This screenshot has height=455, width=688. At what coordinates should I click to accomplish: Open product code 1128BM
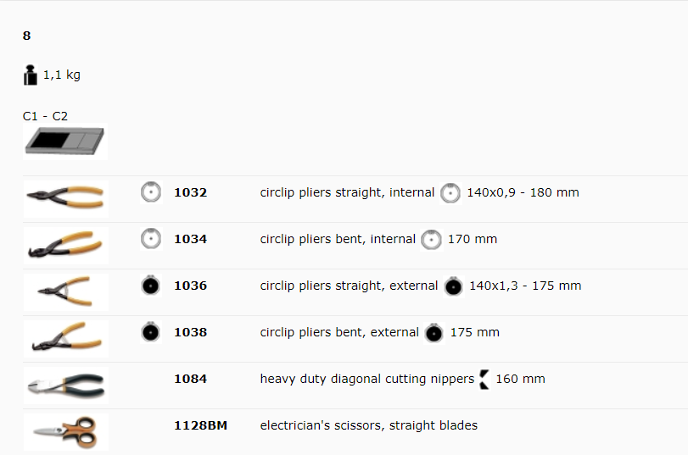click(200, 425)
